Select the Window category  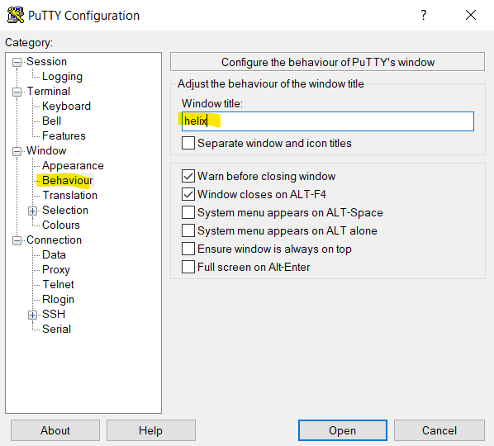click(x=46, y=150)
